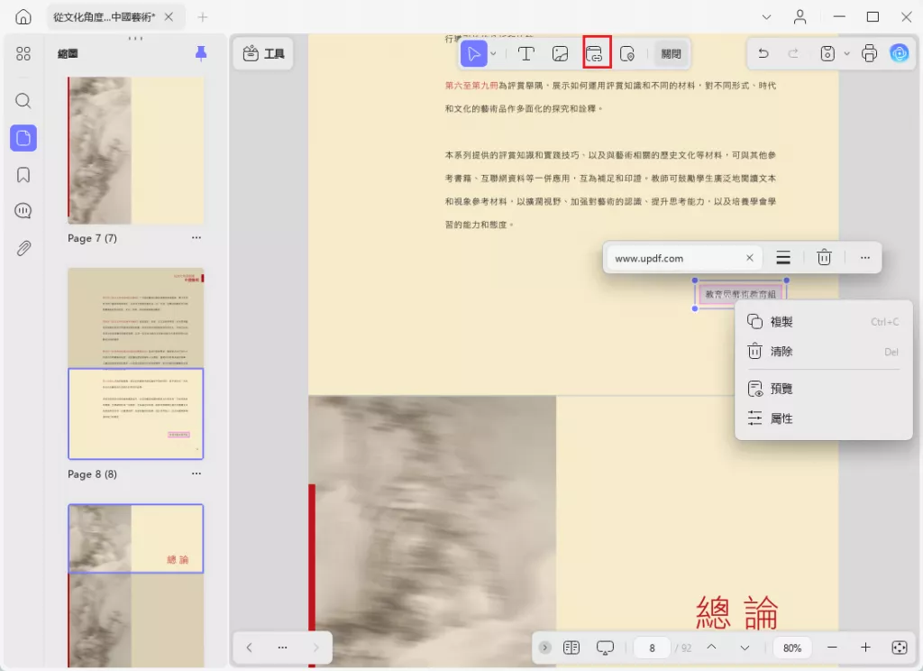Open the Comments panel in the sidebar
Viewport: 923px width, 671px height.
23,210
